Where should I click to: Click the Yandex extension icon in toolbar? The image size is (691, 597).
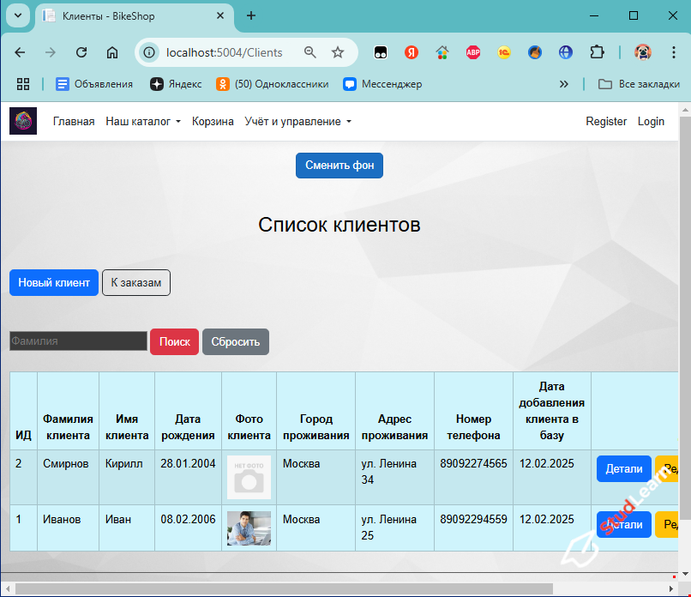(x=411, y=52)
